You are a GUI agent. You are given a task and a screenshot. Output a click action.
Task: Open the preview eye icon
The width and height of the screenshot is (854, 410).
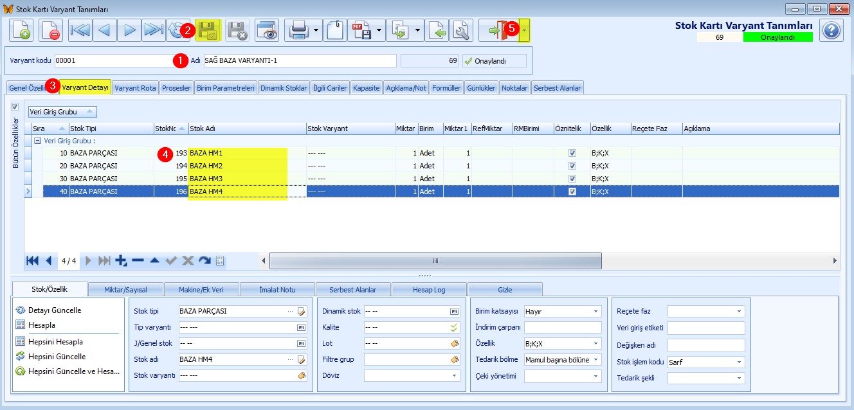coord(266,30)
